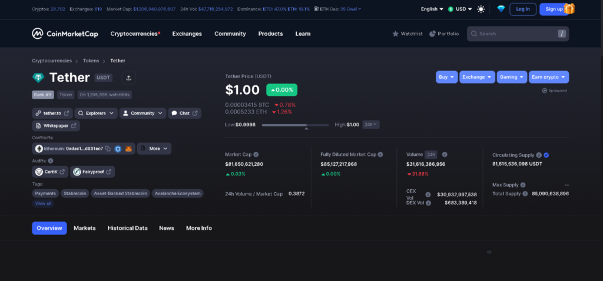Viewport: 603px width, 281px height.
Task: Open the Exchange dropdown button
Action: tap(477, 77)
